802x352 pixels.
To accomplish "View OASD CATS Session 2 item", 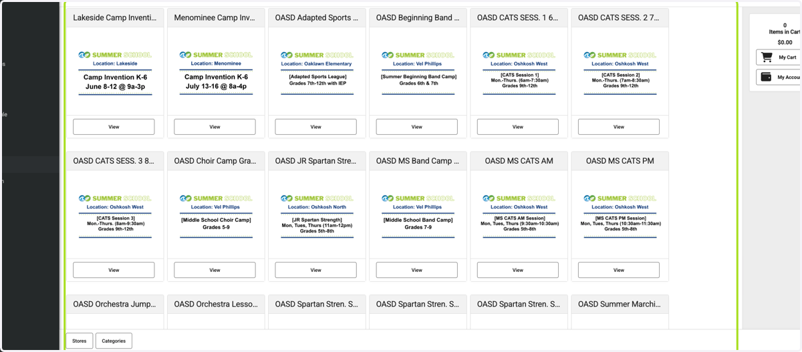I will coord(618,127).
